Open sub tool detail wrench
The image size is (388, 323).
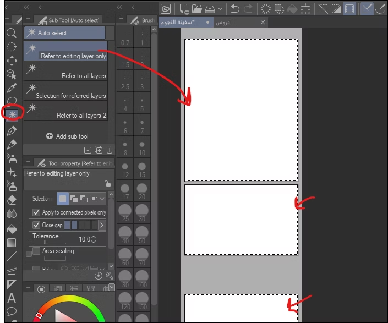coord(110,276)
